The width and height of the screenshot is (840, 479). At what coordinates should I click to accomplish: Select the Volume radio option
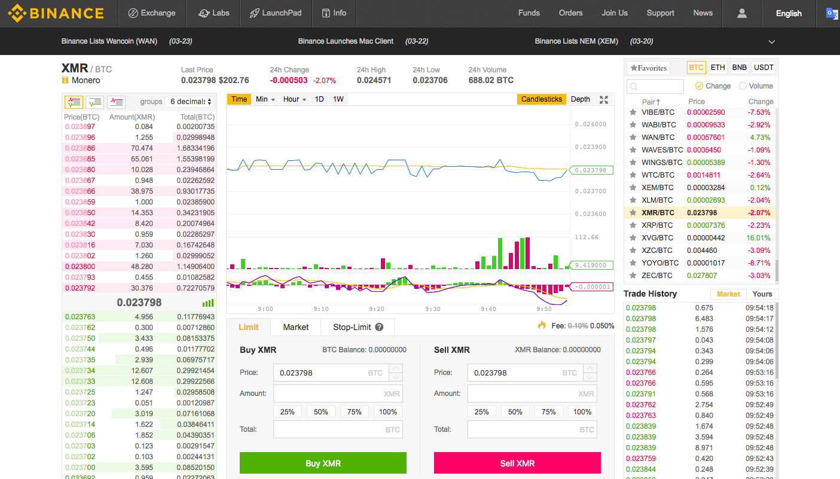[743, 86]
